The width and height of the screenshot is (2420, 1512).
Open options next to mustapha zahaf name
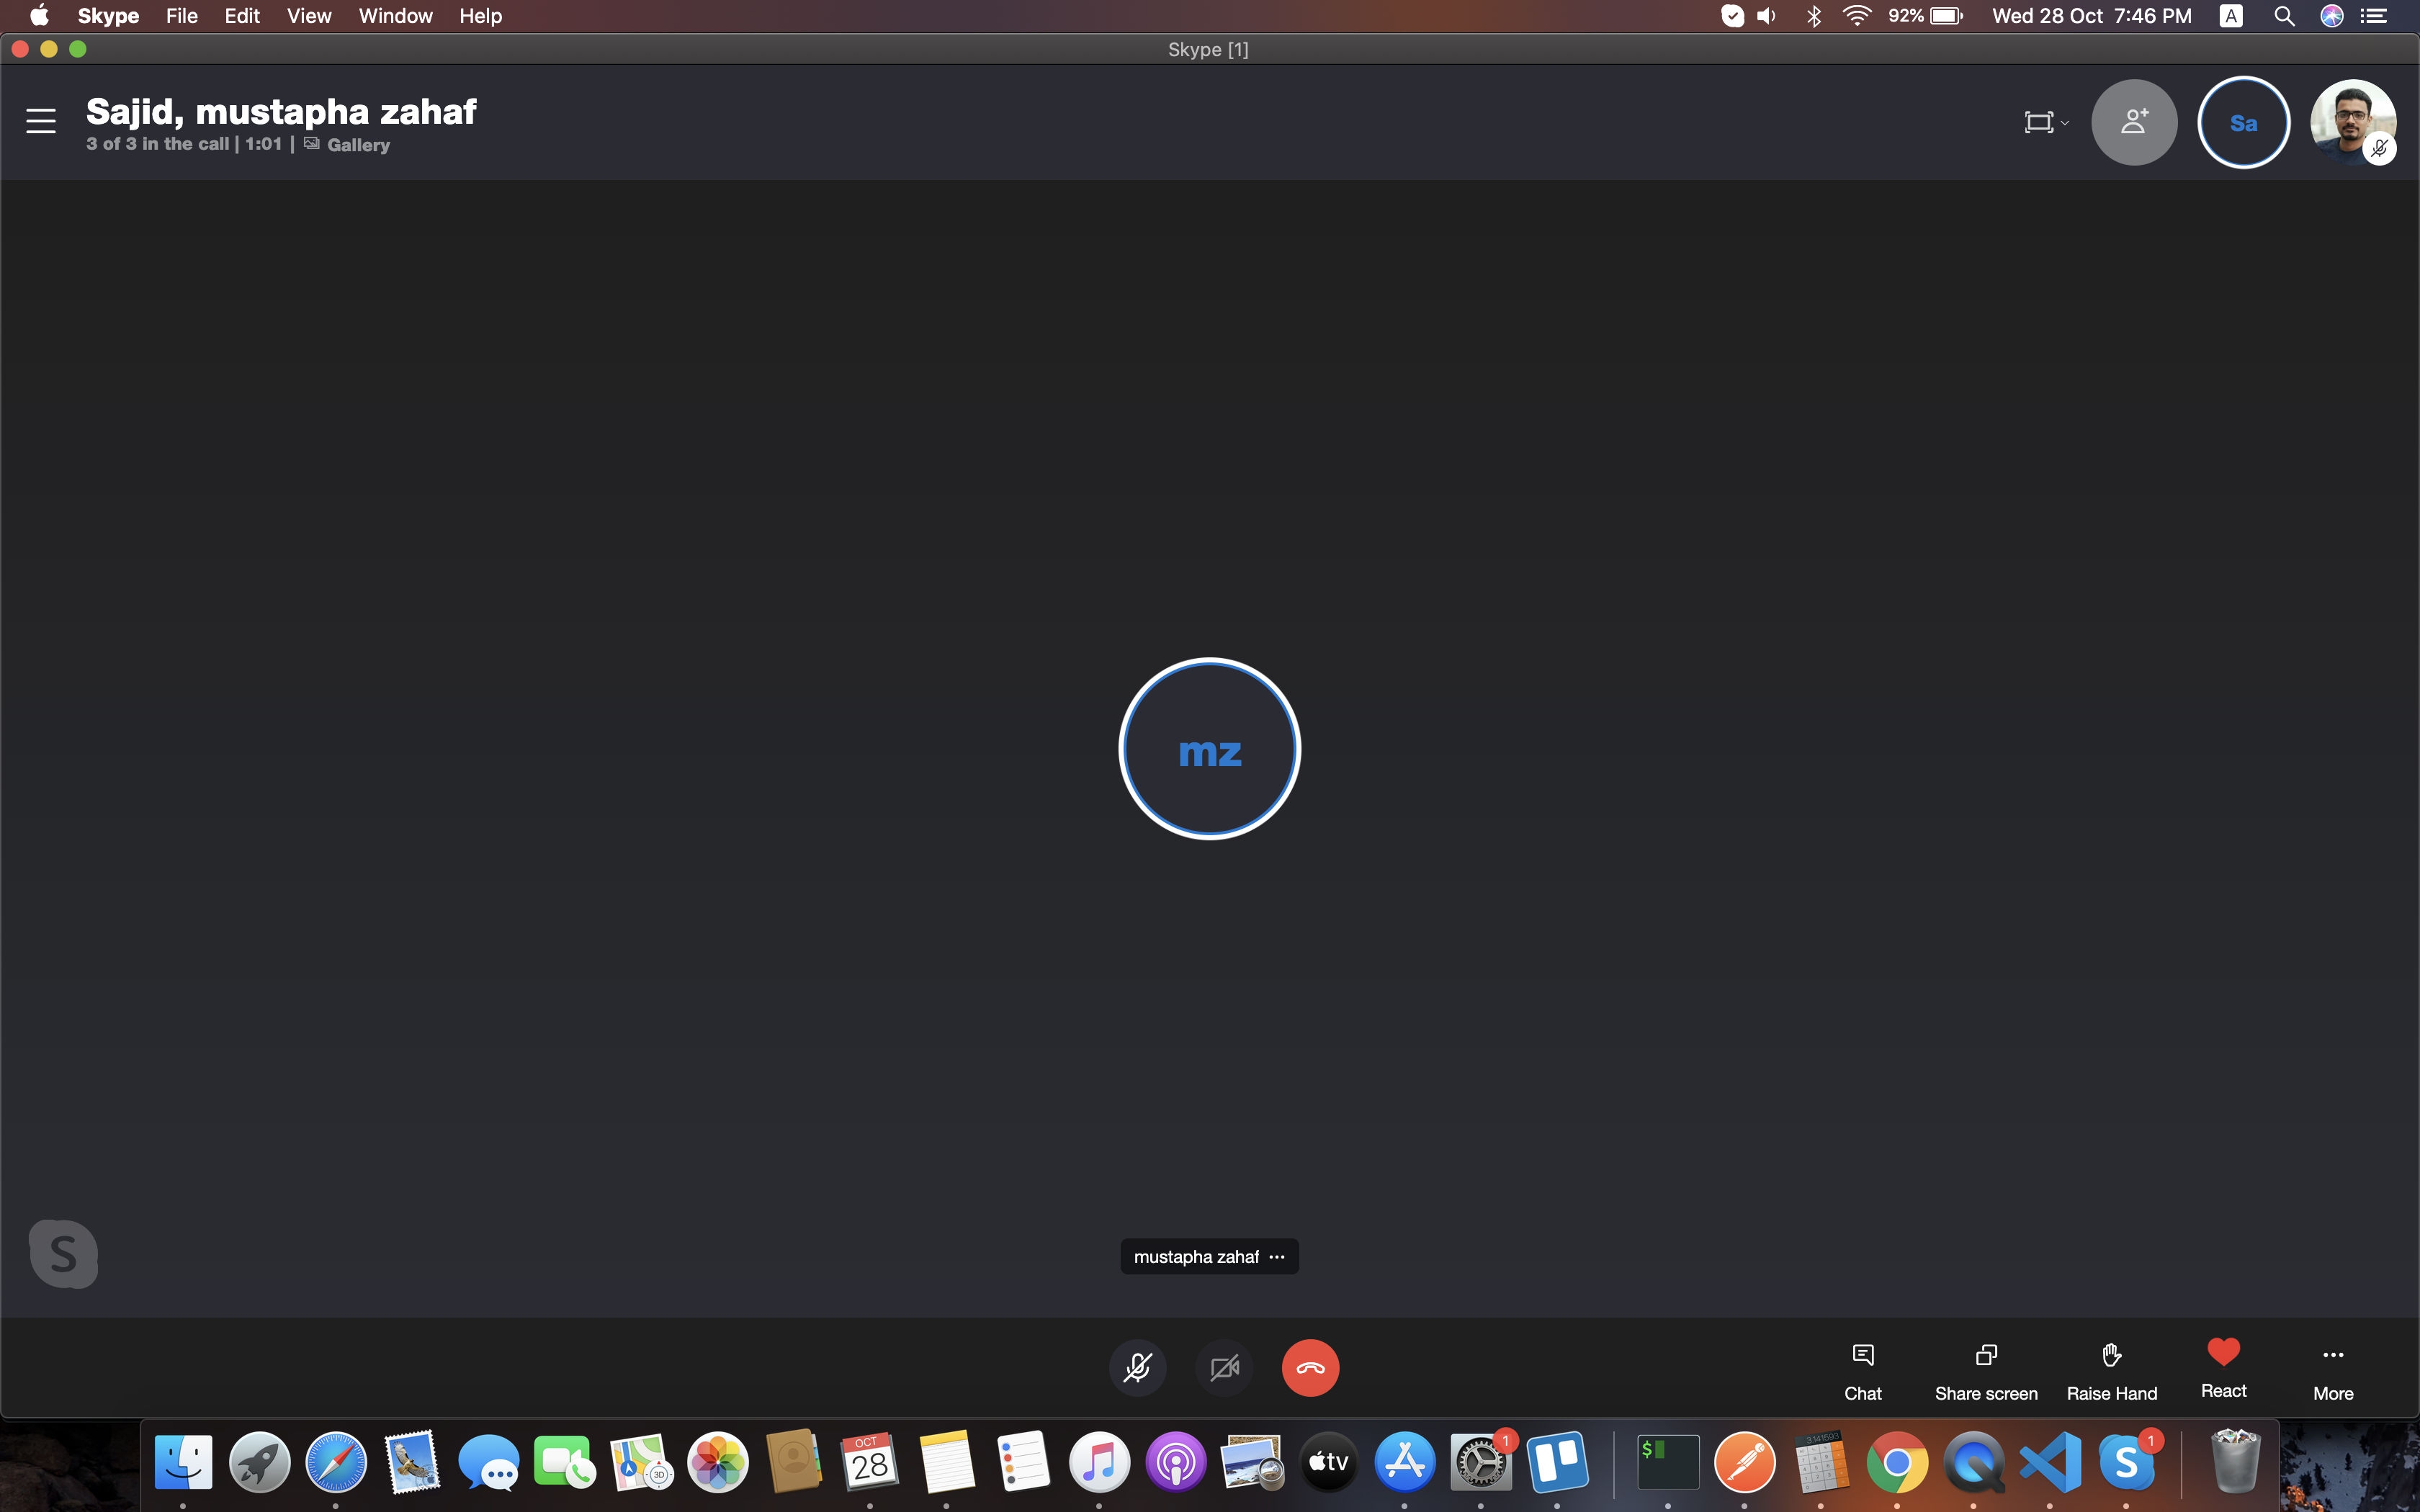1277,1257
